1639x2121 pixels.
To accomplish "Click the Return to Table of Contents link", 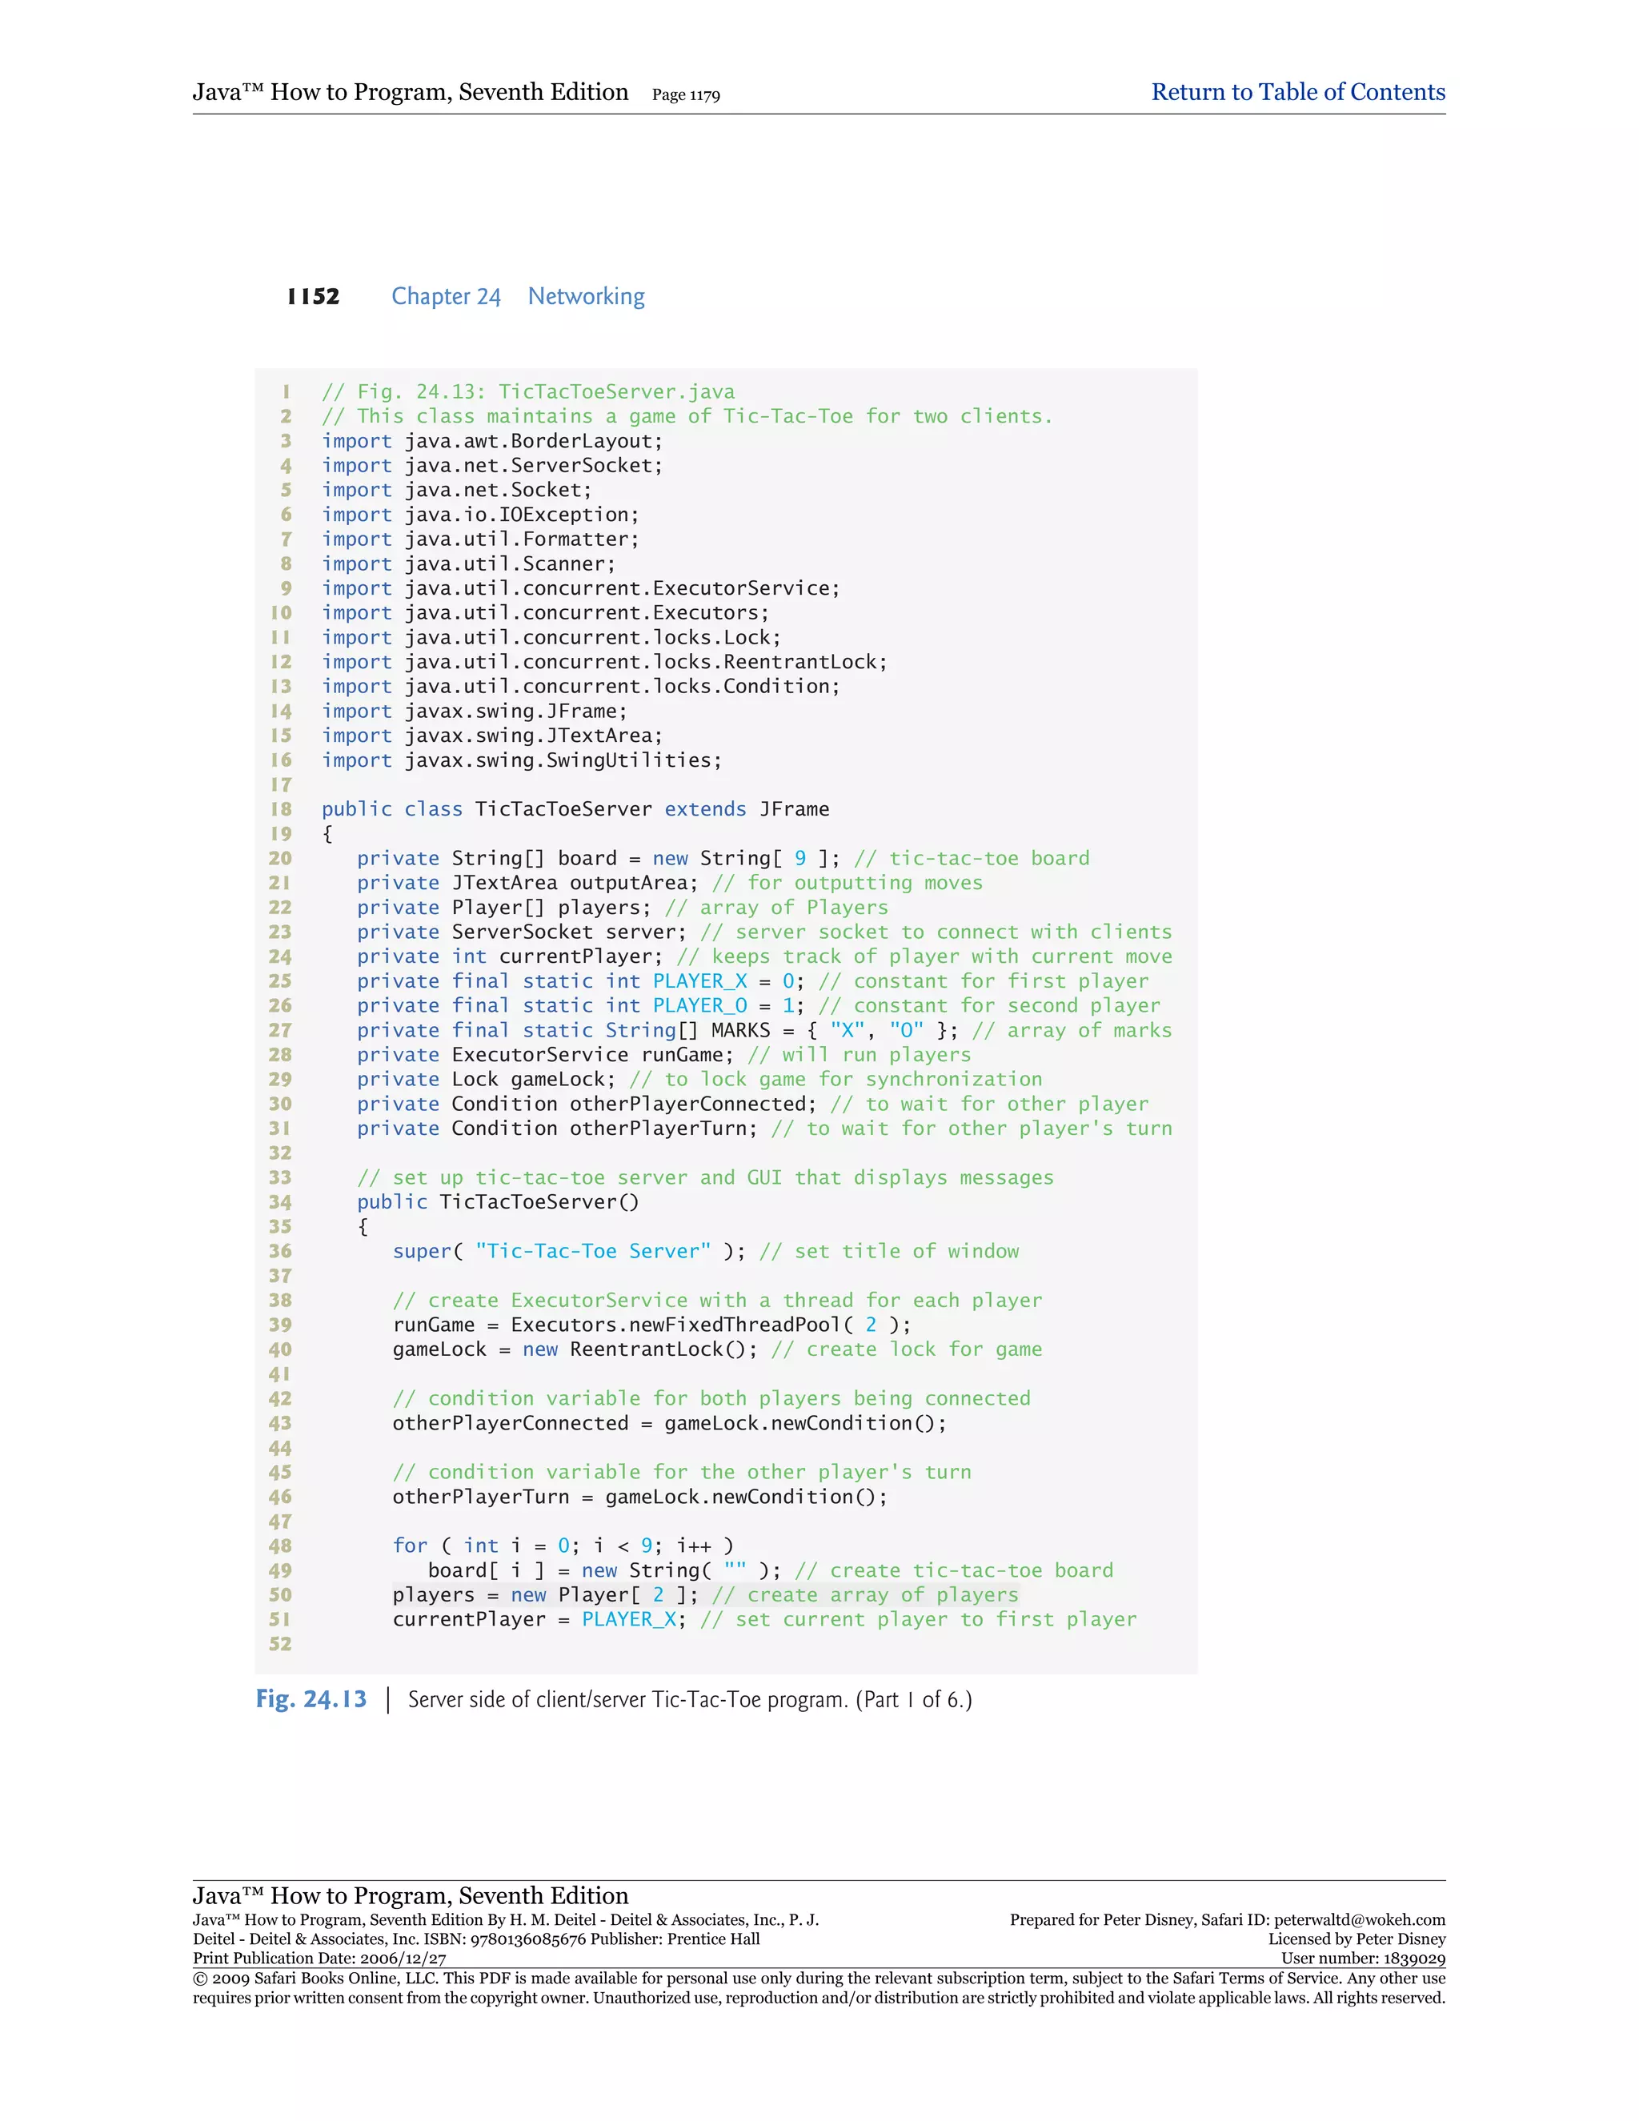I will point(1297,92).
